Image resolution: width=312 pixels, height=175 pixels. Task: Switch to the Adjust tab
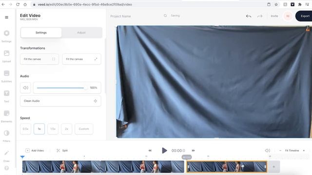click(81, 33)
